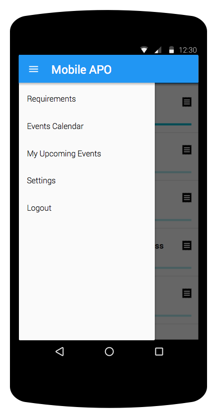Go to My Upcoming Events
Screen dimensions: 217x420
click(64, 154)
